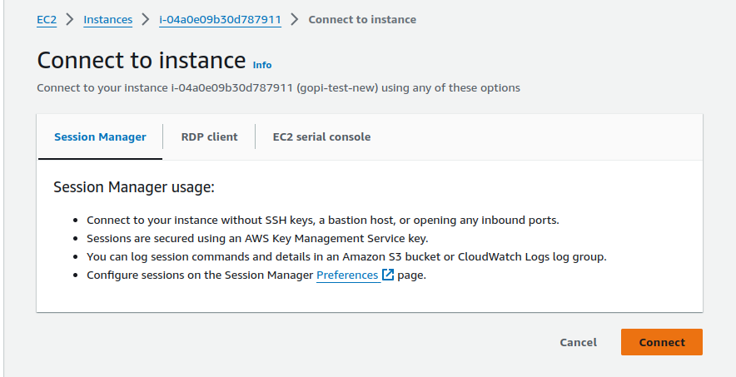Open instance i-04a0e09b30d787911 breadcrumb link

pos(220,20)
